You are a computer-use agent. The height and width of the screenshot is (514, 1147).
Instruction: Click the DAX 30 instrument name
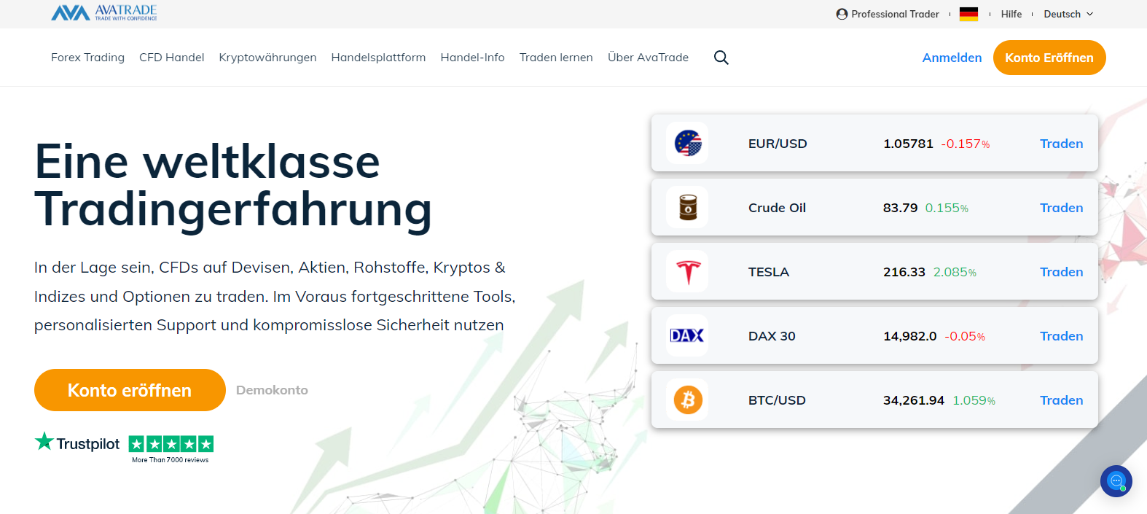tap(772, 336)
